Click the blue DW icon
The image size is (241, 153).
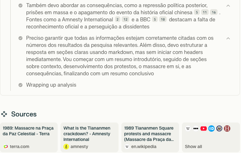point(211,129)
